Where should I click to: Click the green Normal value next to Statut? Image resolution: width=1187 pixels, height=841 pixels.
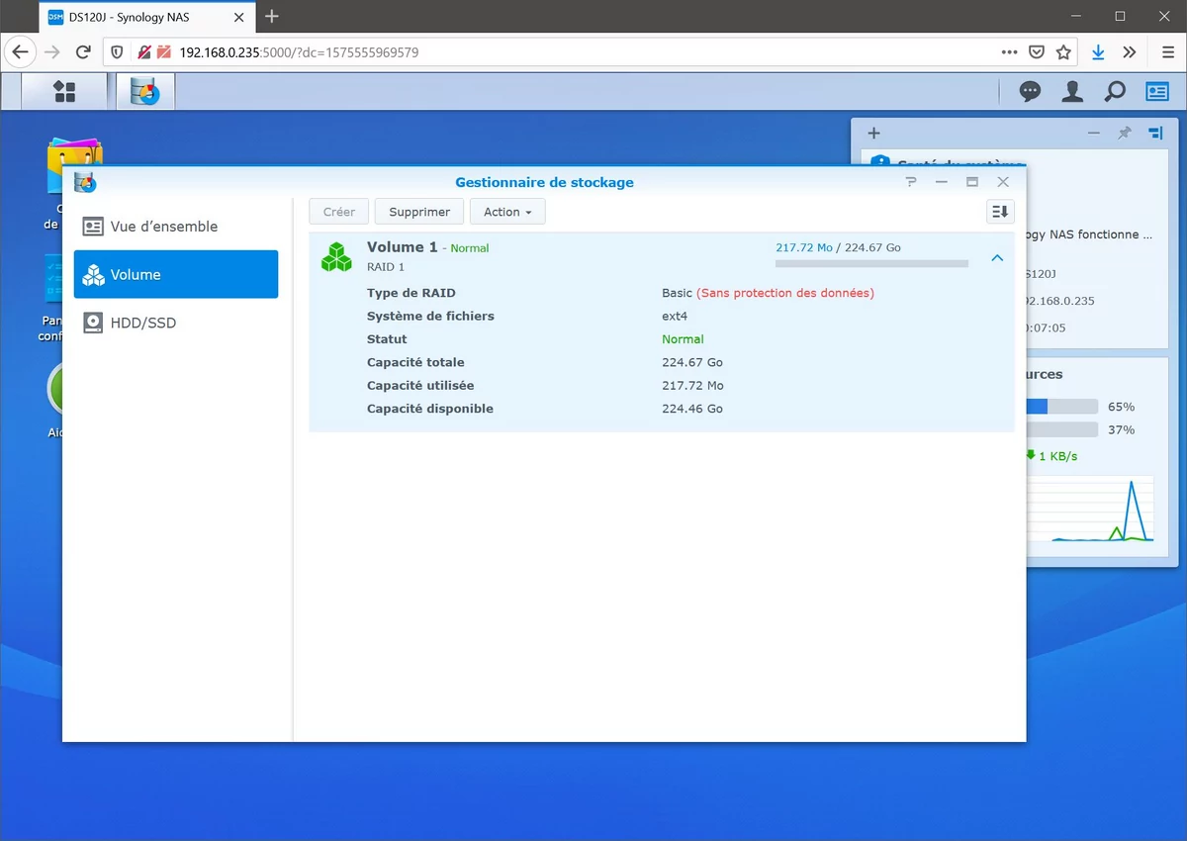pos(683,339)
